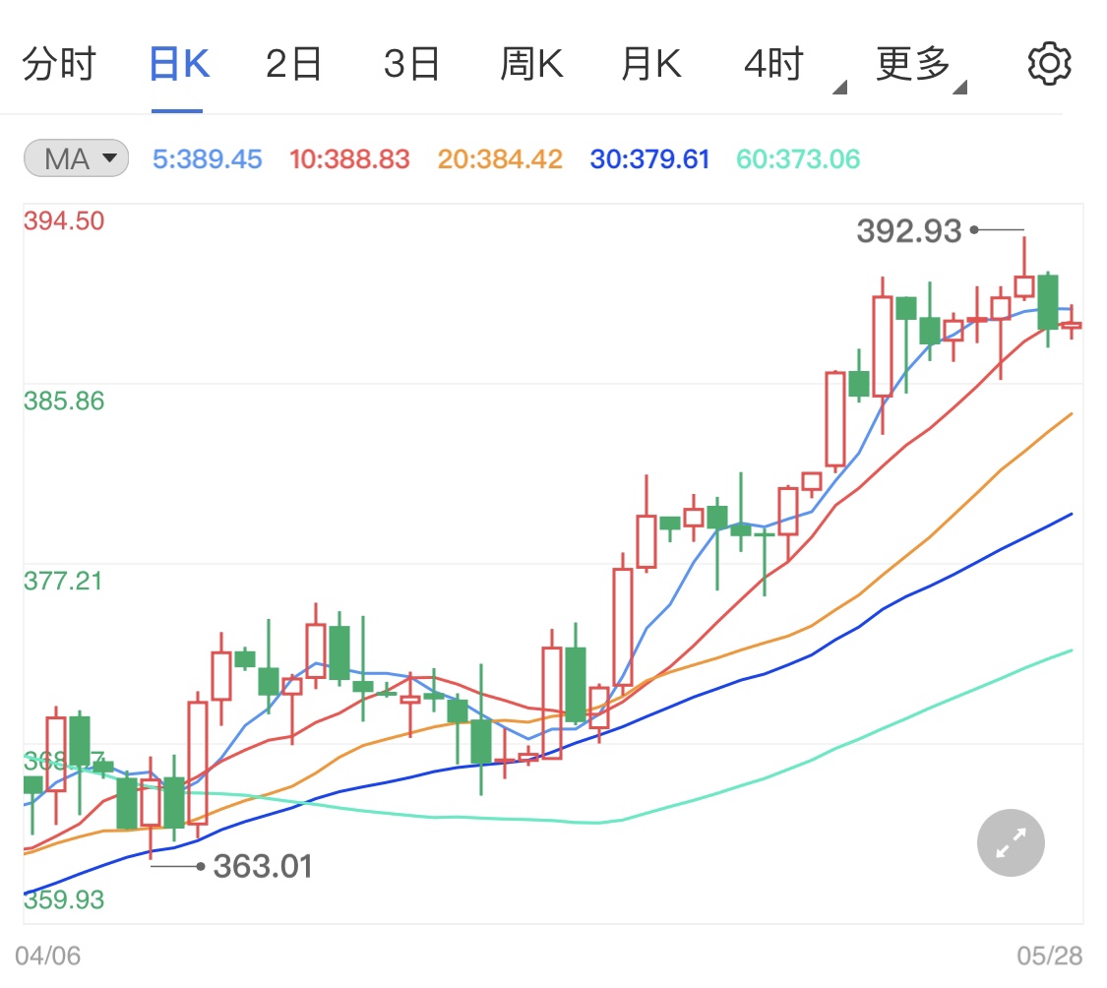Expand the arrow under the 4时 tab
The width and height of the screenshot is (1107, 988).
[839, 87]
